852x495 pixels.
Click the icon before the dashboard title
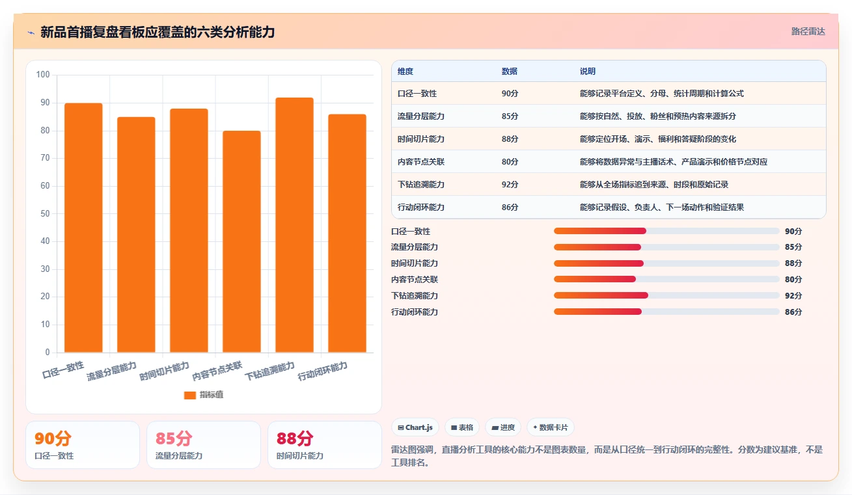coord(31,32)
